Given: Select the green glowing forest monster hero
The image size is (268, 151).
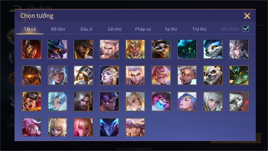Looking at the screenshot, I should 239,75.
